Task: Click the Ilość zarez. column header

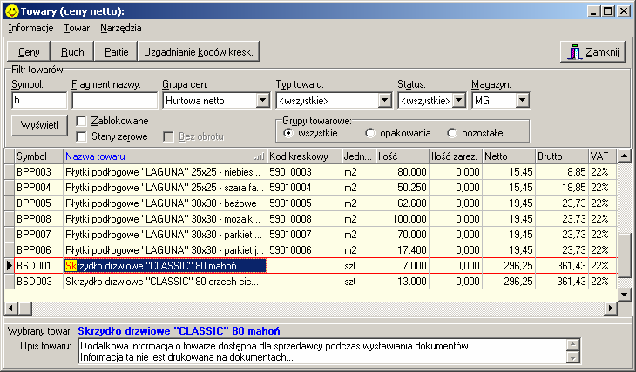Action: 456,156
